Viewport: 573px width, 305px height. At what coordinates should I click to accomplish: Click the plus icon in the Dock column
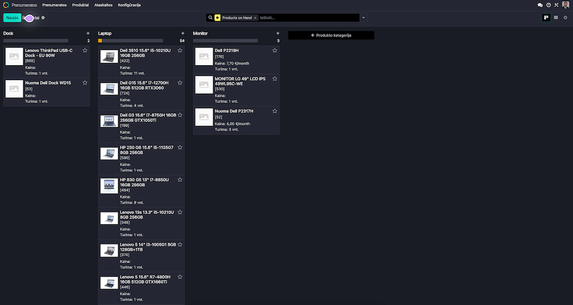[88, 33]
